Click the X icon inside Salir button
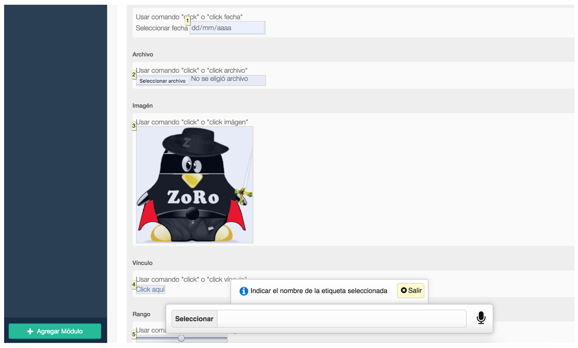Viewport: 578px width, 348px height. click(404, 290)
